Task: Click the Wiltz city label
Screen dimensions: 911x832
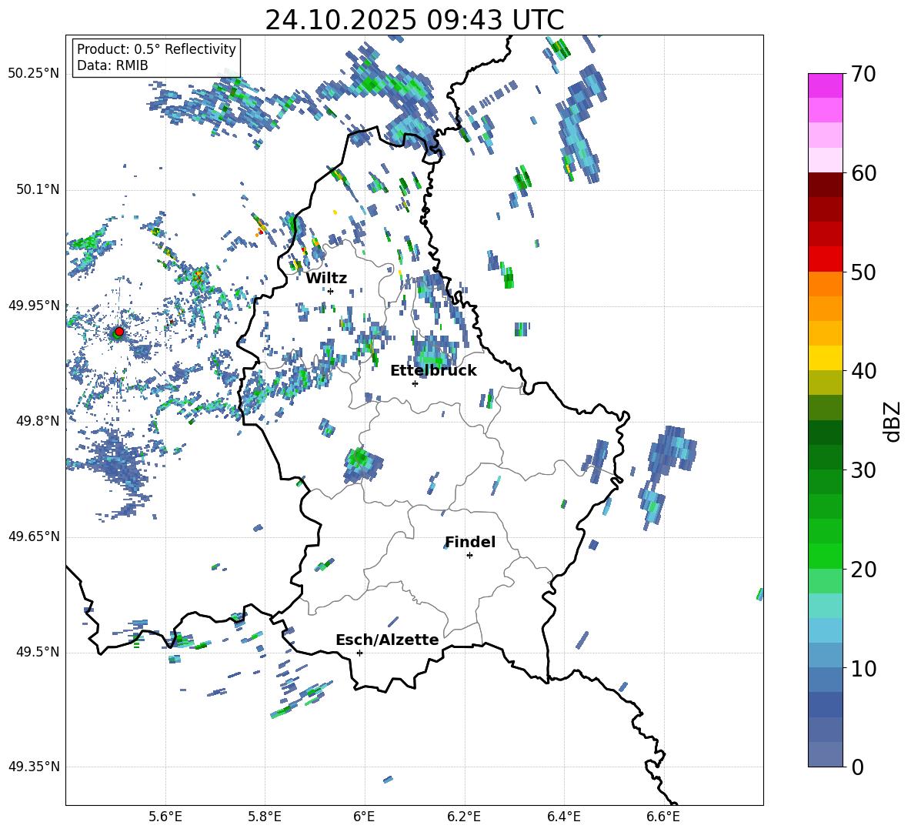Action: pyautogui.click(x=326, y=279)
